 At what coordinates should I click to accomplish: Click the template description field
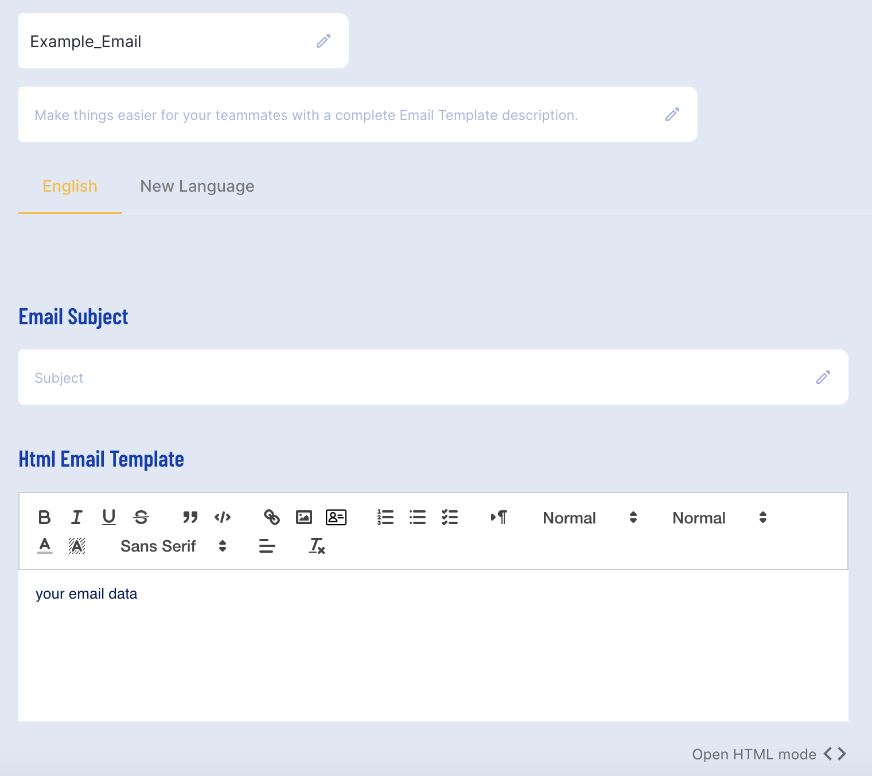pyautogui.click(x=358, y=114)
